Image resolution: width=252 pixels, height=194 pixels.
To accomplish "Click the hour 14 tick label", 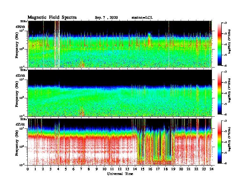I will point(135,169).
